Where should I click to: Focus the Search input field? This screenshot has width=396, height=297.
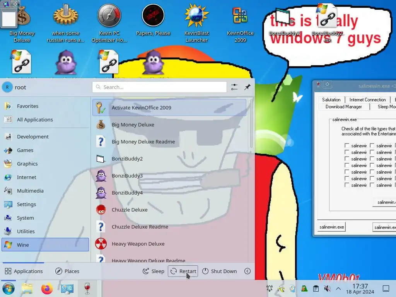(159, 87)
